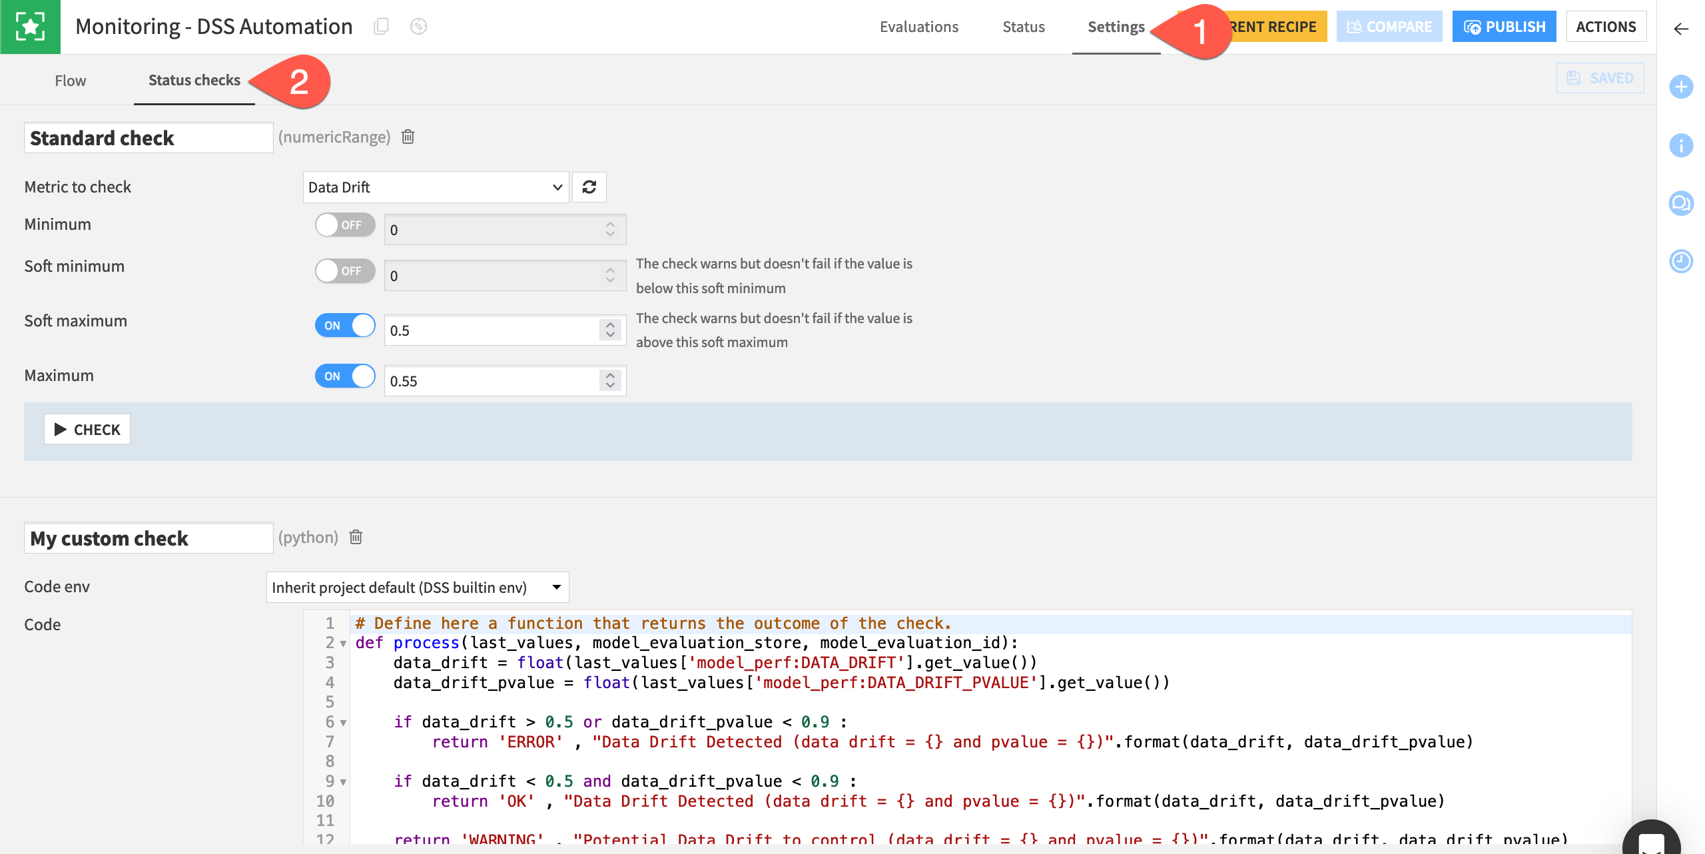Copy the store name with the clipboard icon
Viewport: 1705px width, 854px height.
381,27
